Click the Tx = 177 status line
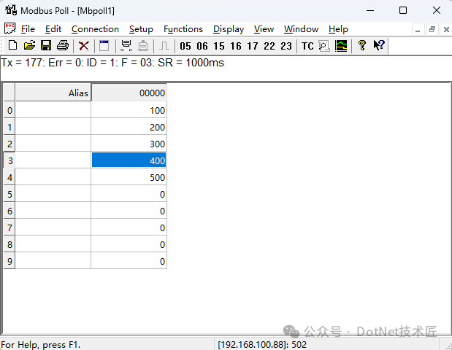The height and width of the screenshot is (350, 452). 112,63
